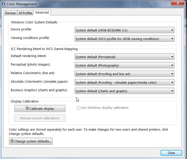Viewport: 187px width, 159px height.
Task: Click the Color Management title bar text
Action: tap(22, 4)
